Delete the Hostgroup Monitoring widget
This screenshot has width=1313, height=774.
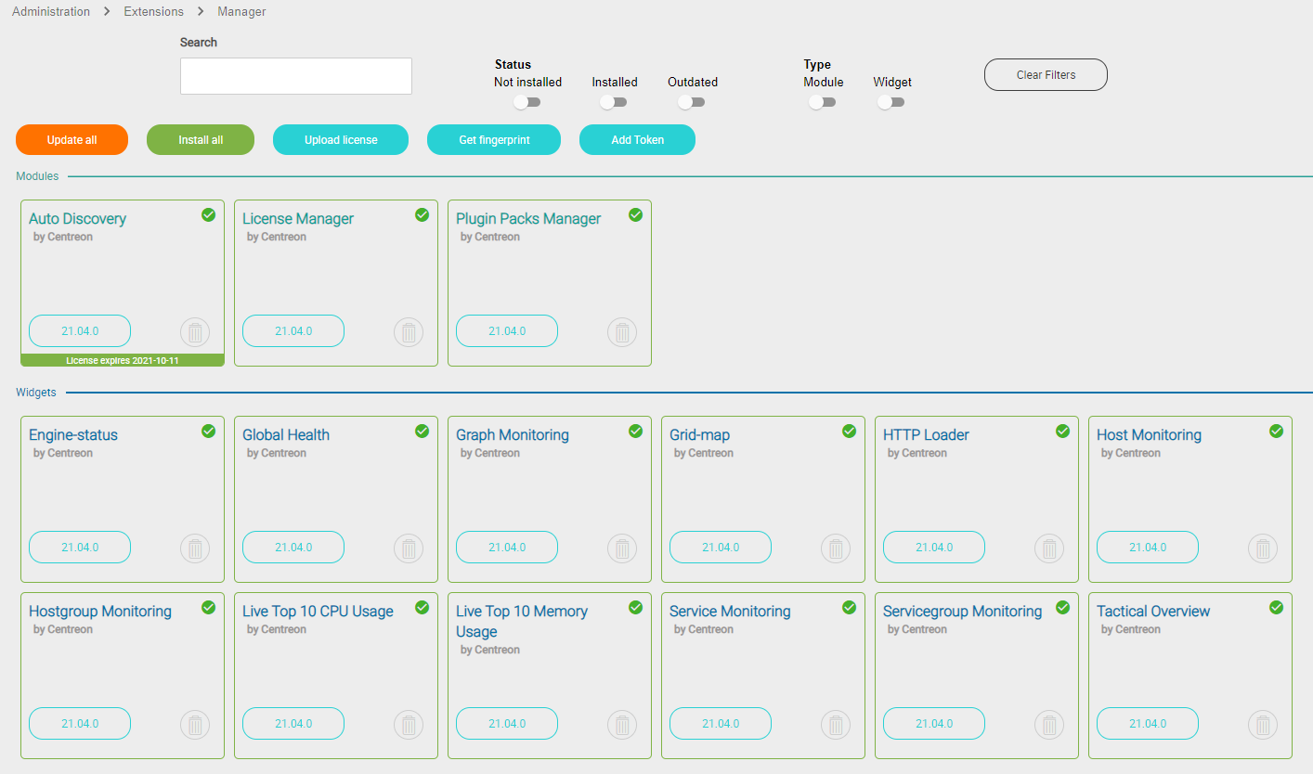(195, 724)
